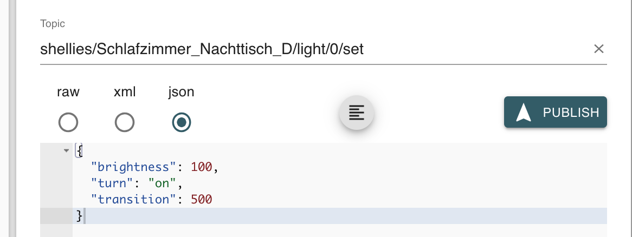Publish the MQTT message
The width and height of the screenshot is (632, 237).
pyautogui.click(x=556, y=112)
